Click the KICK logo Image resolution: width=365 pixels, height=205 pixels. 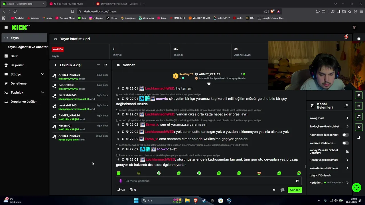tap(21, 28)
